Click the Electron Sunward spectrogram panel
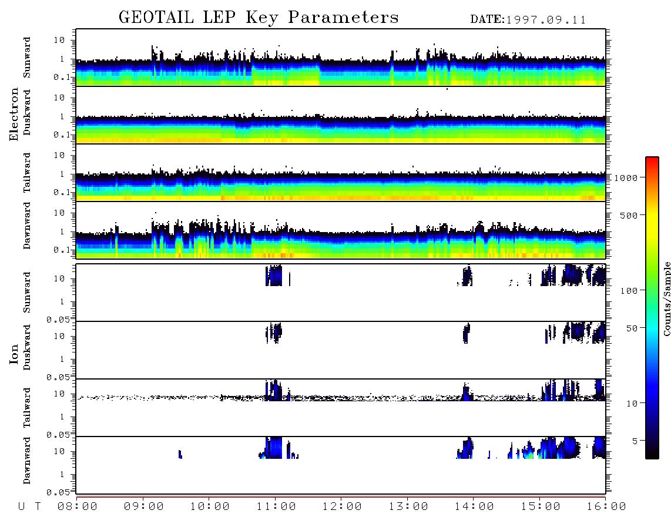 coord(341,58)
